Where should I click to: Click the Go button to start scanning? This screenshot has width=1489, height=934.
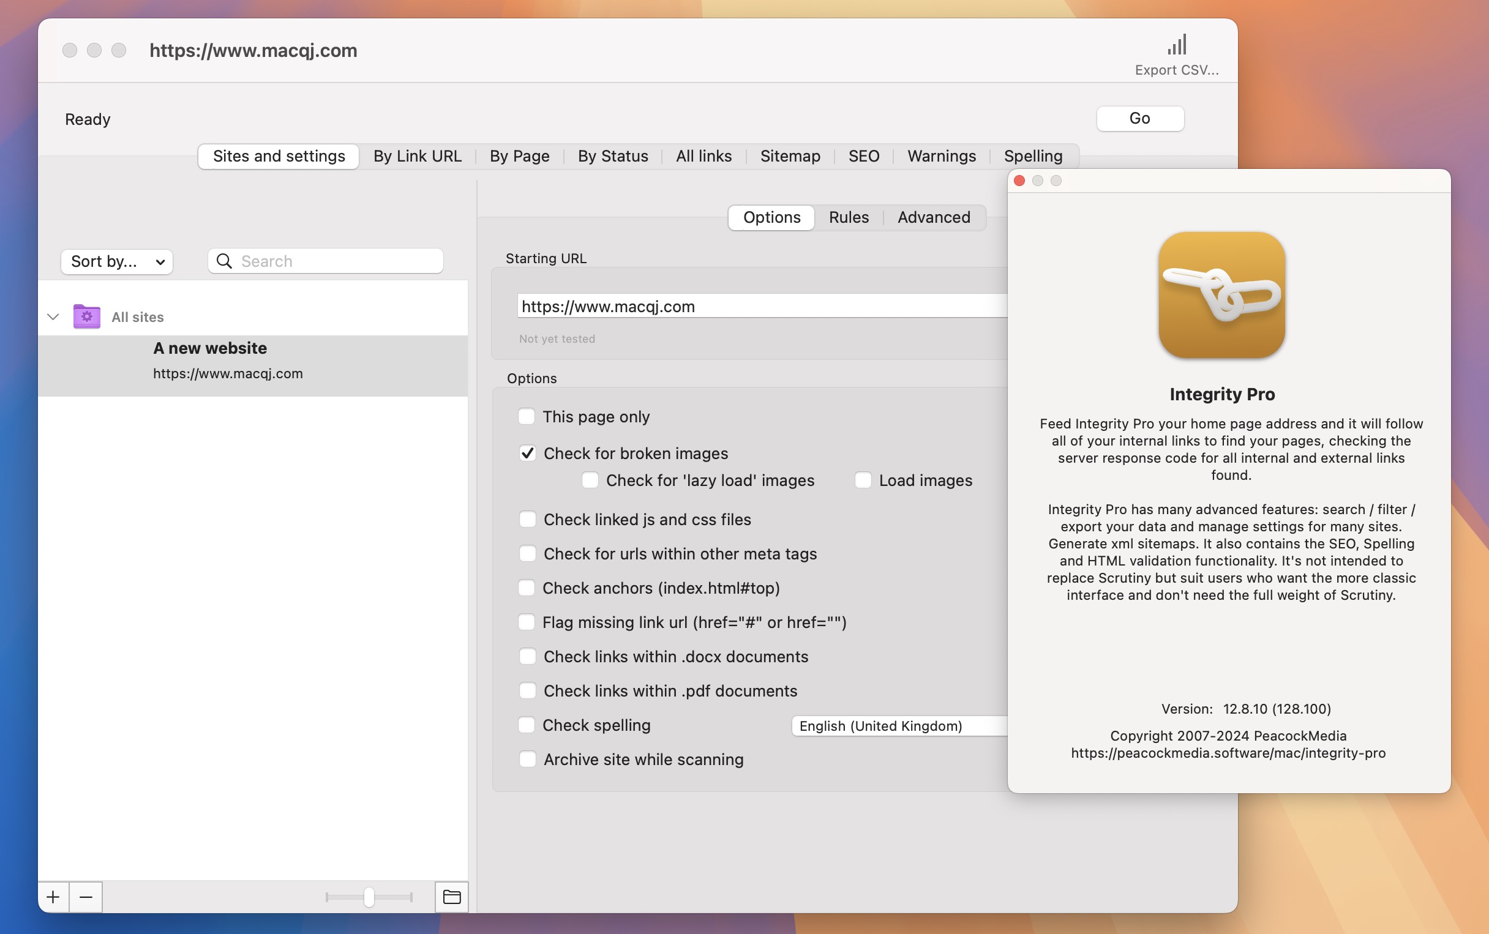pos(1140,119)
